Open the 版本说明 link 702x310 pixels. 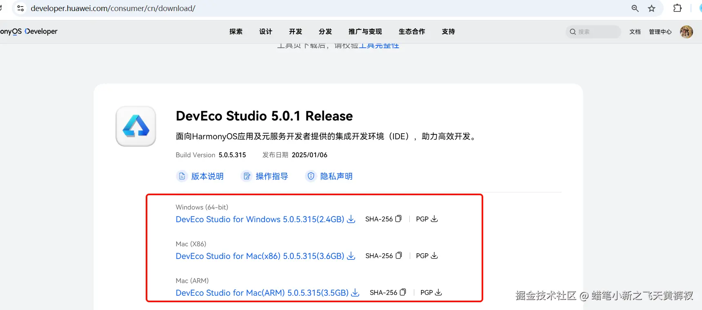click(x=207, y=176)
